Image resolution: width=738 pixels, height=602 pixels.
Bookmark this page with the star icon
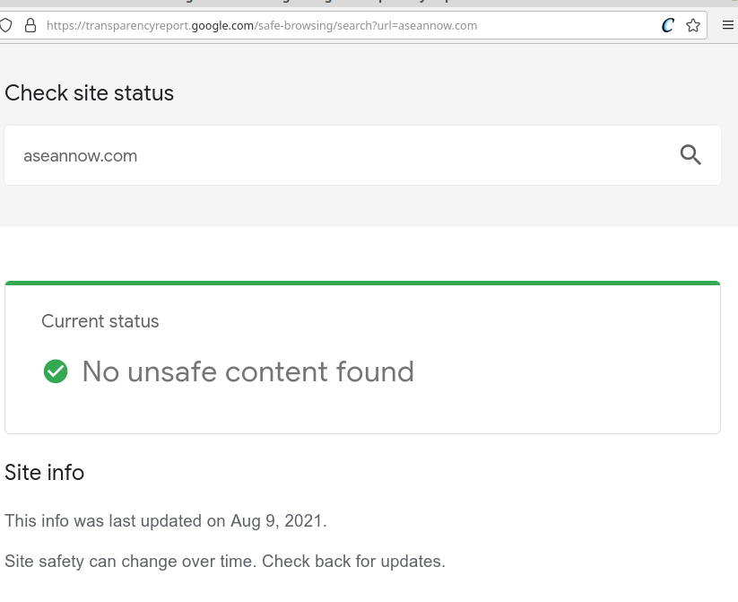693,25
